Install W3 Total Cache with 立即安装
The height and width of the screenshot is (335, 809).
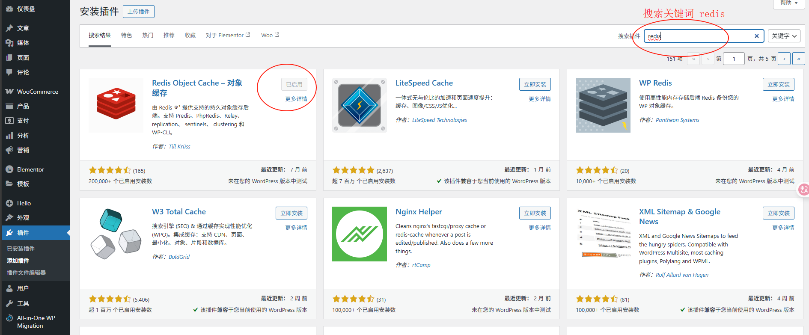291,213
